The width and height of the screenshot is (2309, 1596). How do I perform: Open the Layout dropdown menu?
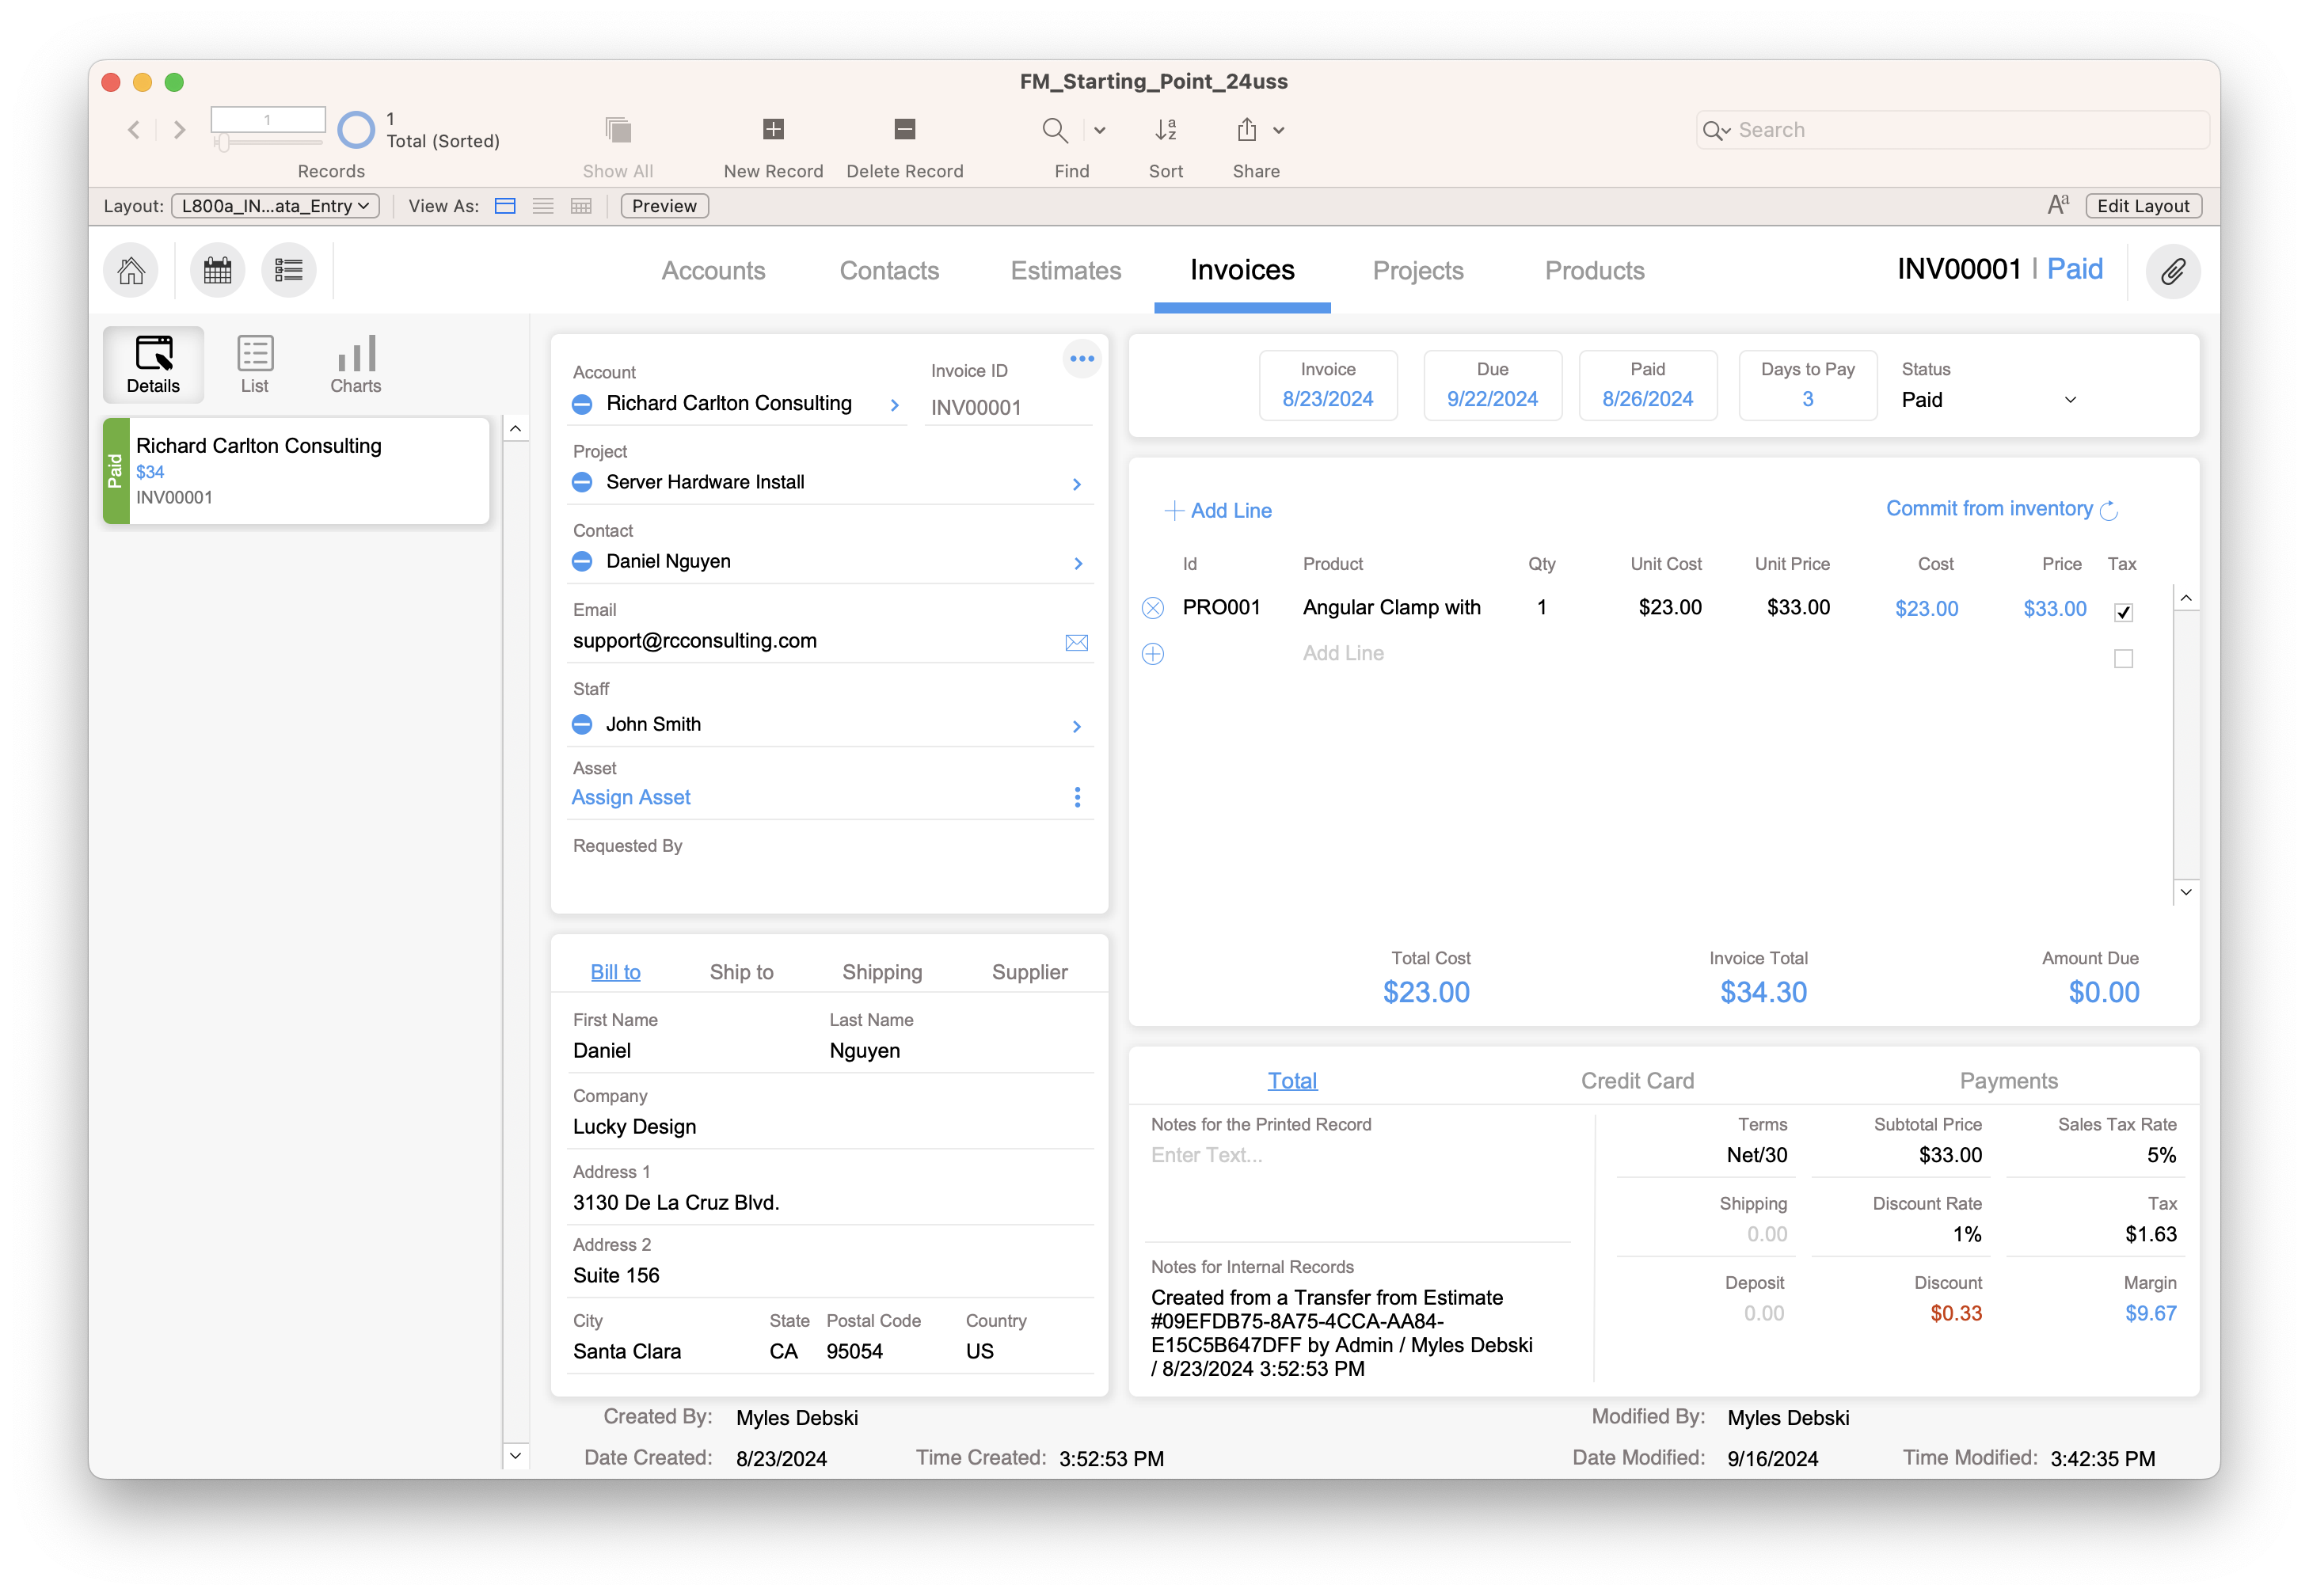[275, 206]
